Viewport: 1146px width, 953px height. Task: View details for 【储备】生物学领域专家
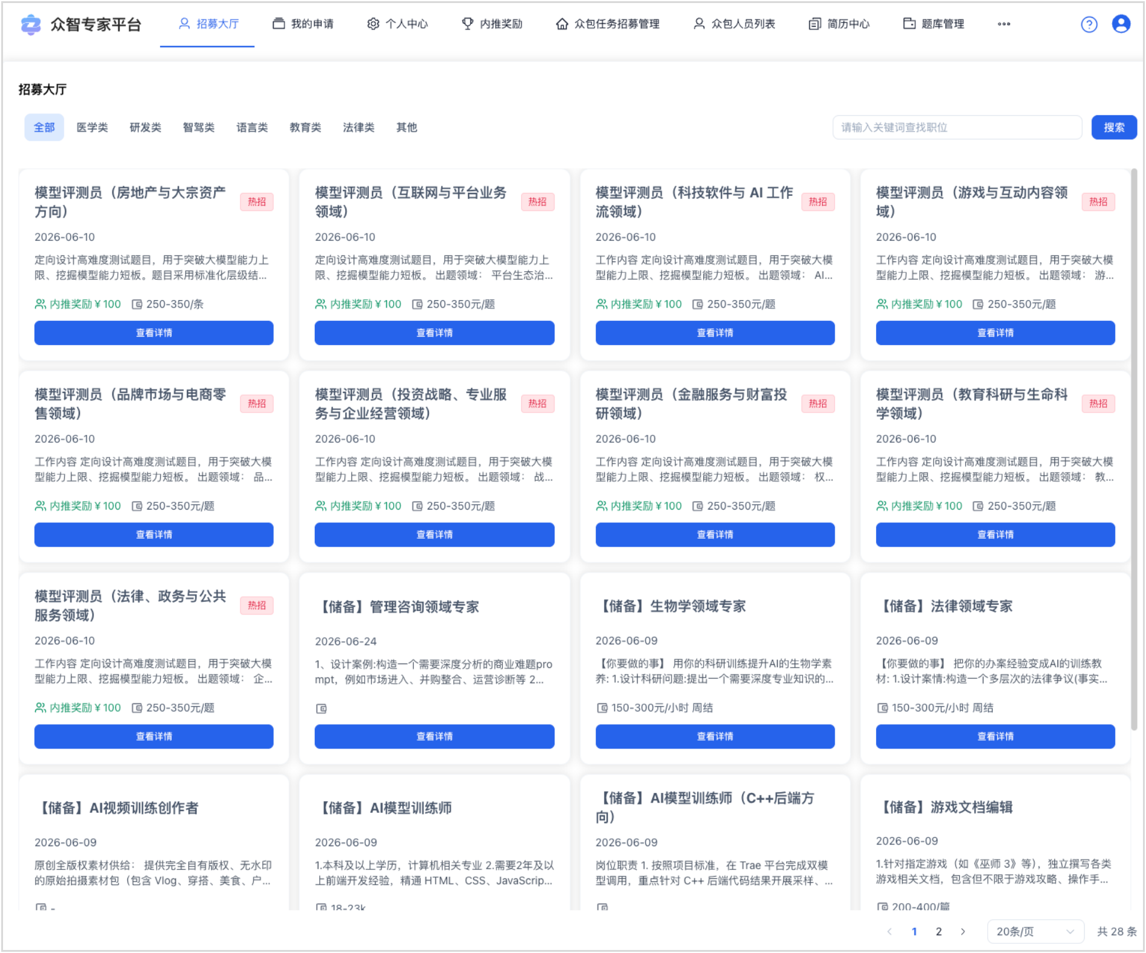coord(715,736)
